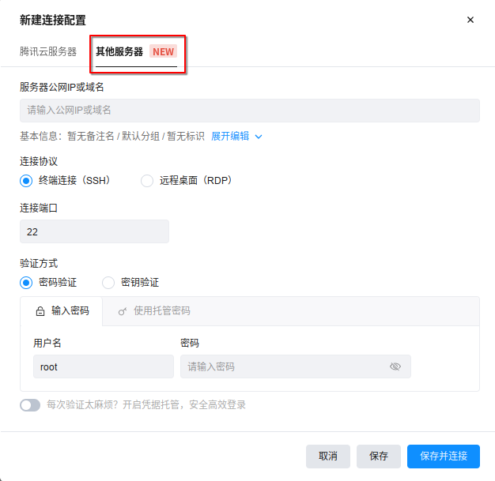Viewport: 495px width, 481px height.
Task: Switch to 腾讯云服务器 tab
Action: 48,51
